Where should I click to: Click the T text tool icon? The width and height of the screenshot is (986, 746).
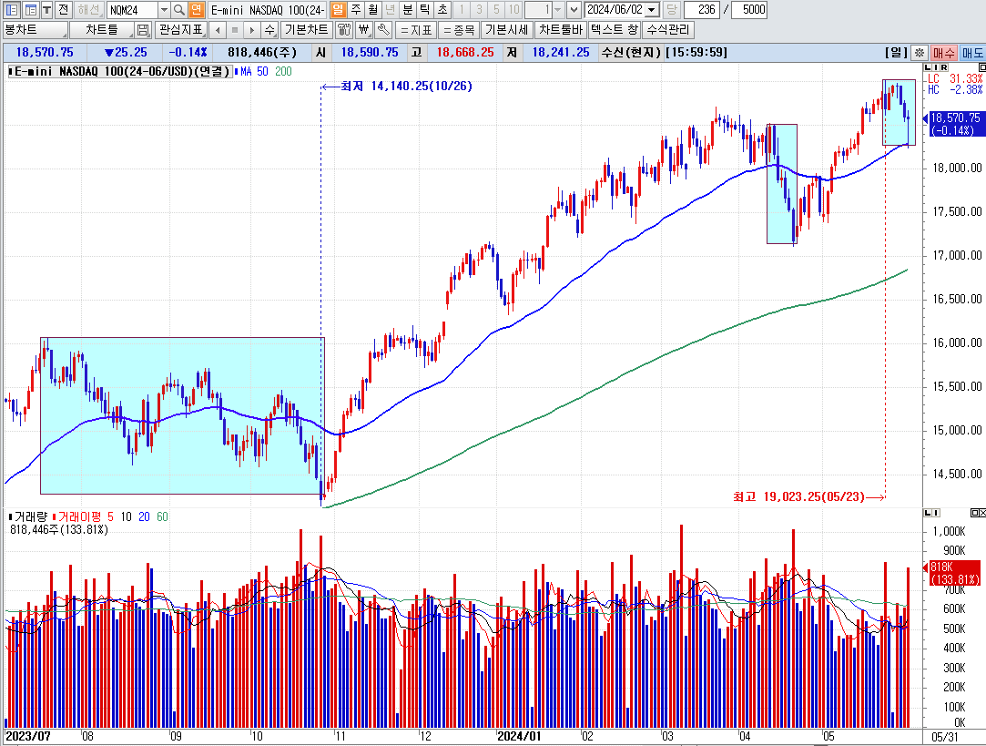pyautogui.click(x=46, y=10)
